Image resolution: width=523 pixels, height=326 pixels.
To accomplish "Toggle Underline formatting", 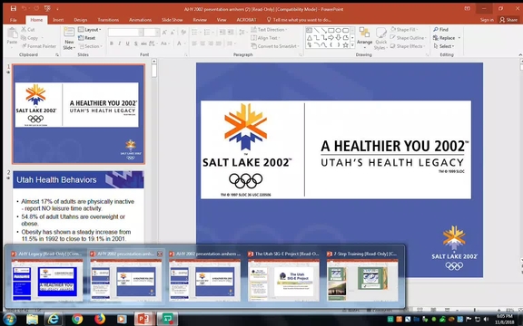I will click(127, 43).
